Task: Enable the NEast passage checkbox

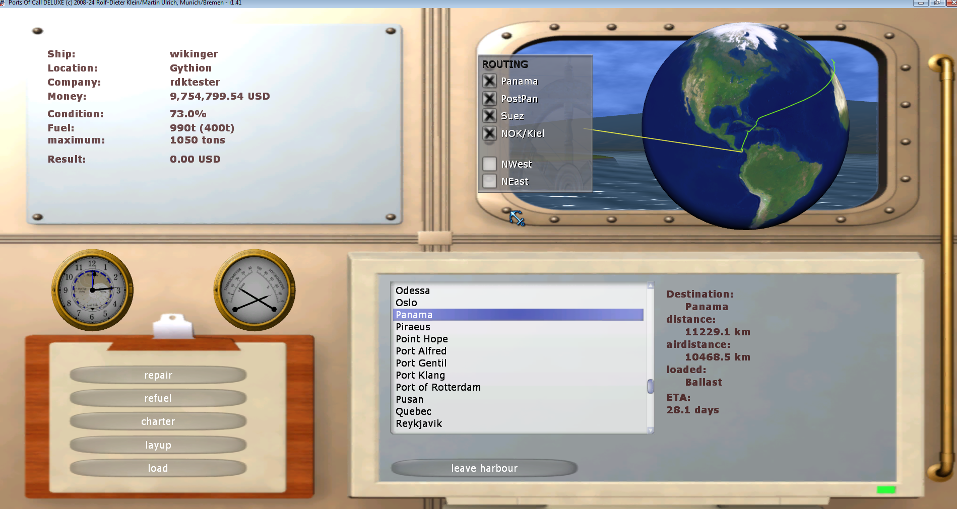Action: pos(489,181)
